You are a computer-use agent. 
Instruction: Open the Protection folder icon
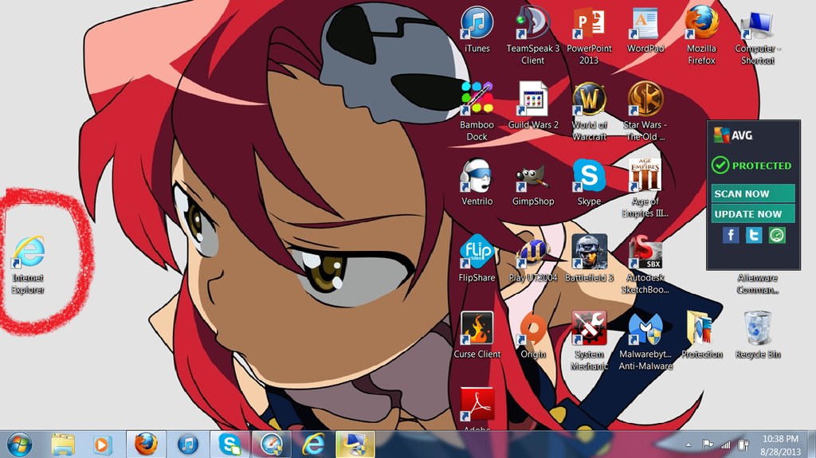(701, 335)
